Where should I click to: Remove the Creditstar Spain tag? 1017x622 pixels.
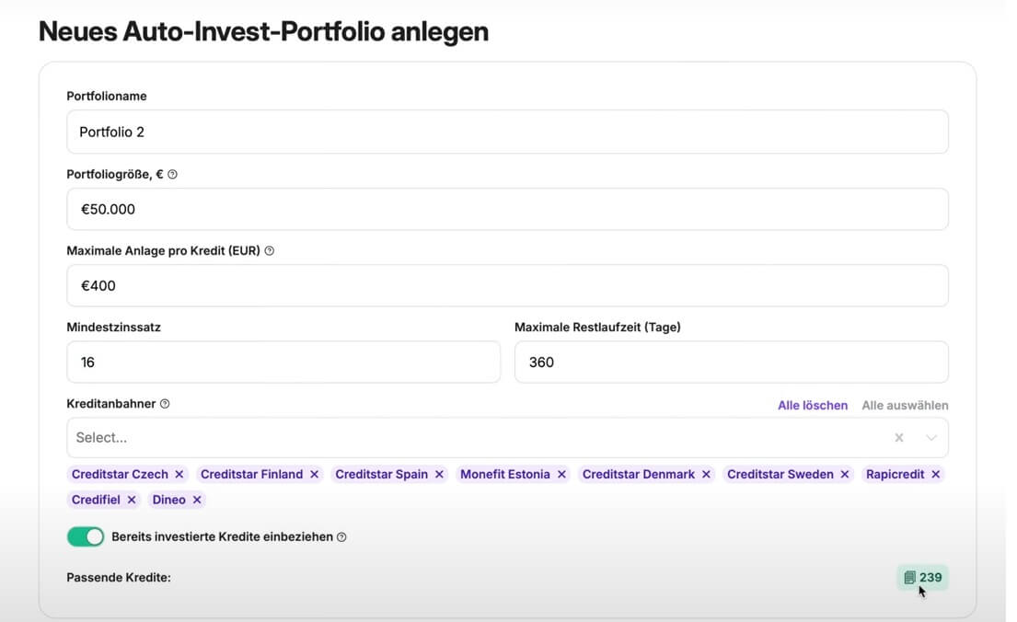point(439,475)
